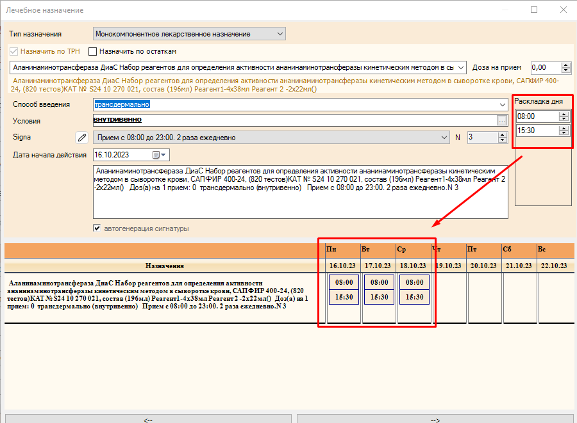Toggle the Назначить по остаткам checkbox

coord(93,51)
